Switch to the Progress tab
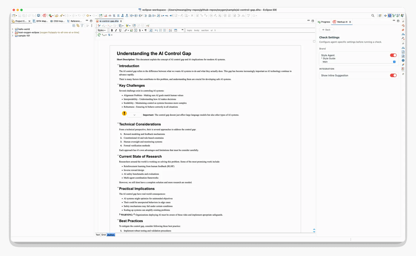This screenshot has height=256, width=416. pyautogui.click(x=324, y=22)
